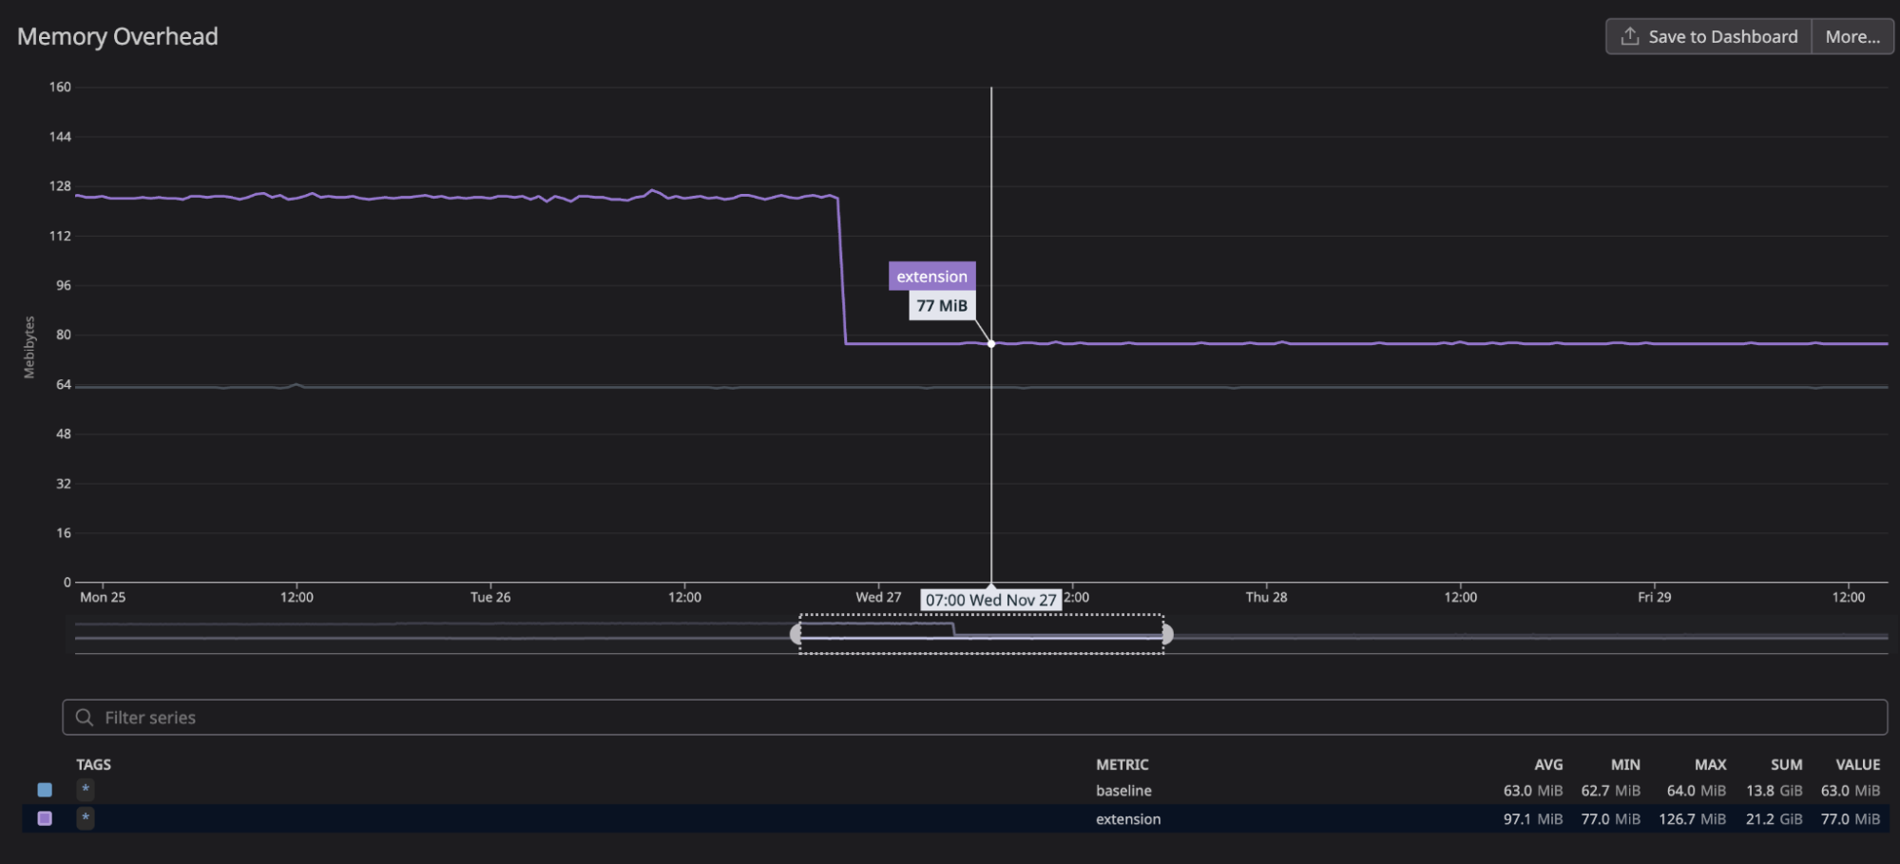Click the Save to Dashboard share icon
This screenshot has width=1900, height=864.
[1629, 35]
